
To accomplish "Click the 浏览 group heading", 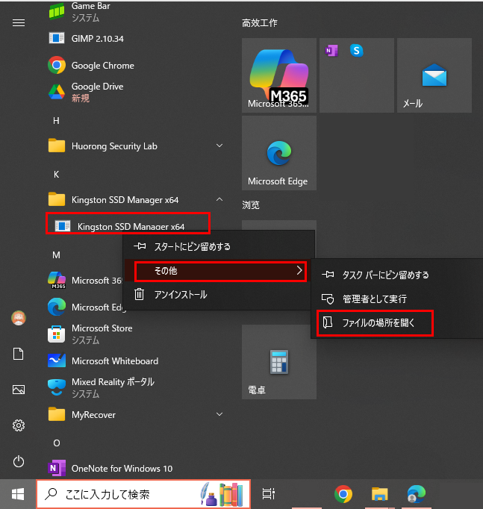I will [x=251, y=205].
